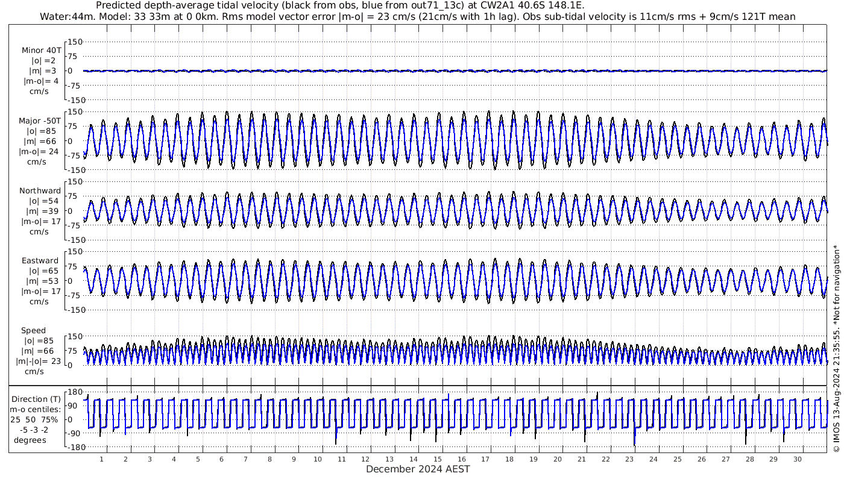Click '|m|-|o|= 23' in the Speed panel

click(x=39, y=361)
